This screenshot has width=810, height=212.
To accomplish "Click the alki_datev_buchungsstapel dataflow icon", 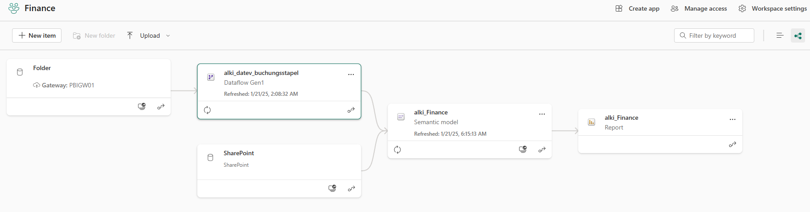I will [x=211, y=77].
